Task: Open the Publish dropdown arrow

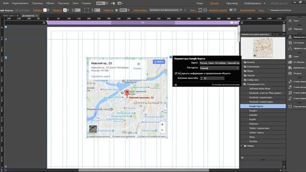Action: (264, 3)
